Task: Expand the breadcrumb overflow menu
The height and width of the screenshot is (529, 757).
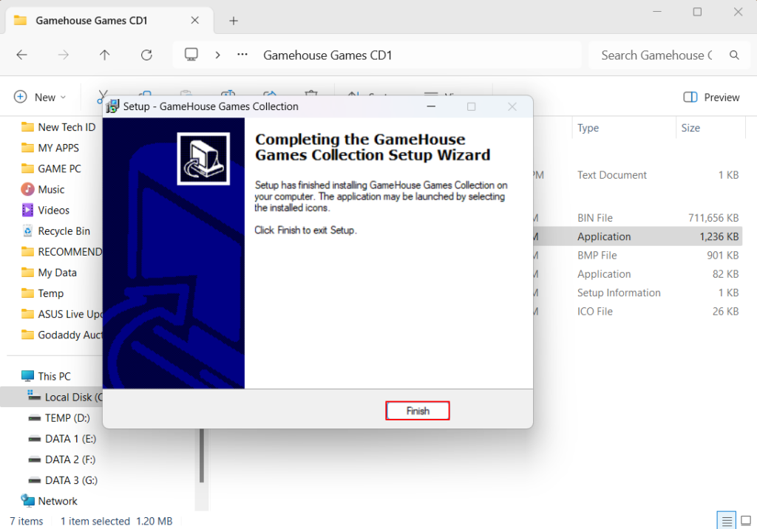Action: (x=243, y=55)
